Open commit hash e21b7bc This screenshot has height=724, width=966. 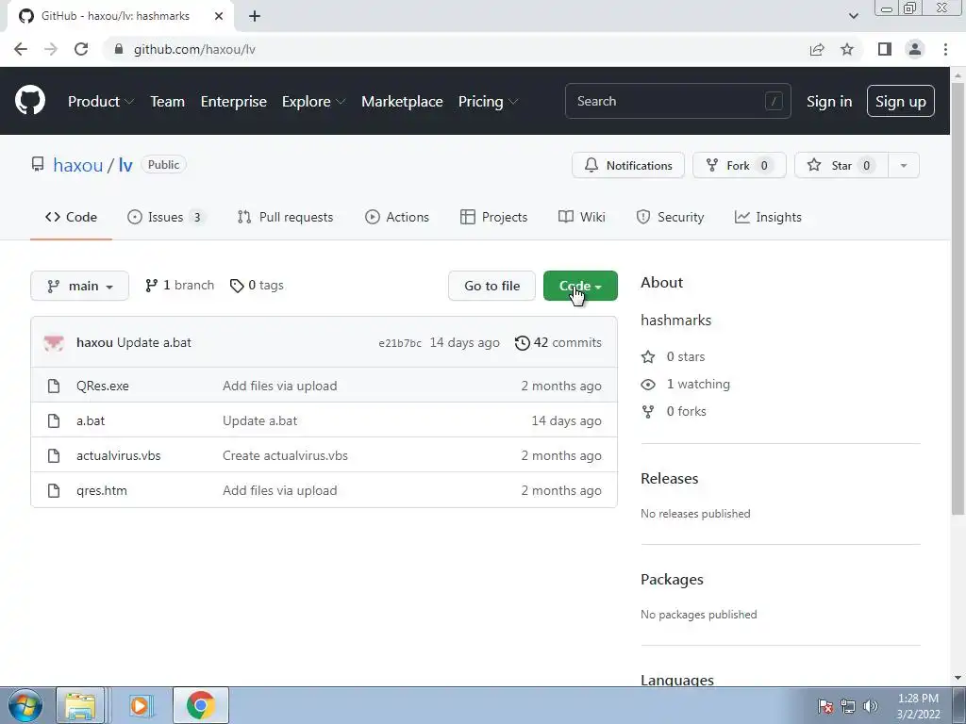pyautogui.click(x=400, y=343)
